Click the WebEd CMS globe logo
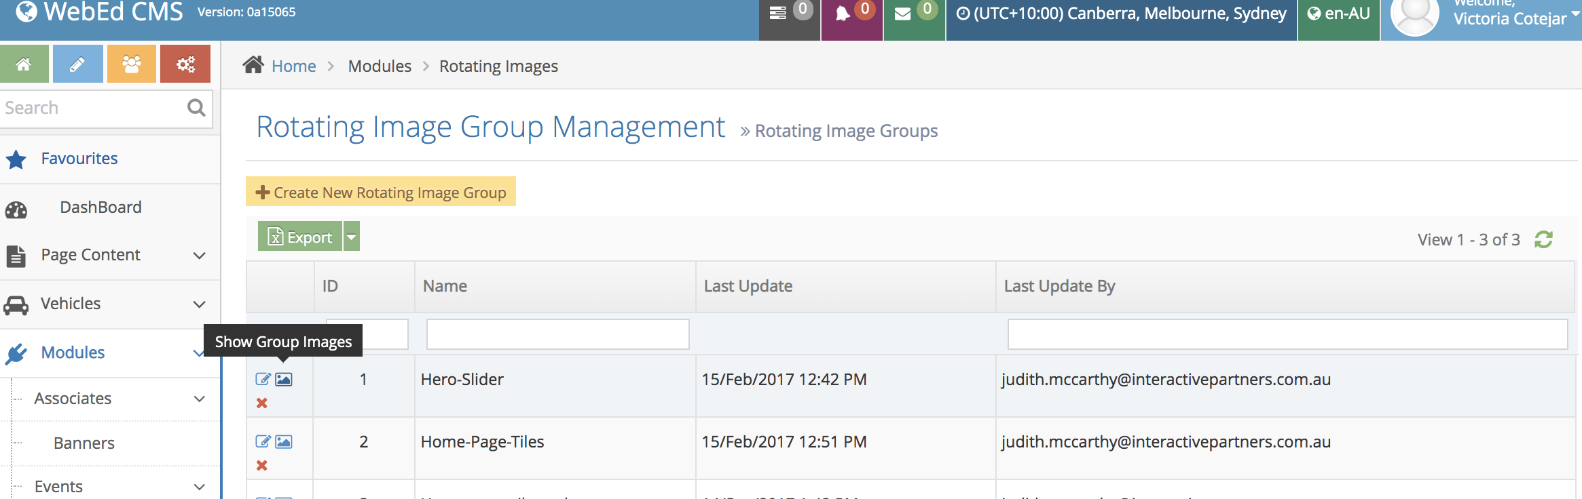The width and height of the screenshot is (1582, 499). pos(26,12)
